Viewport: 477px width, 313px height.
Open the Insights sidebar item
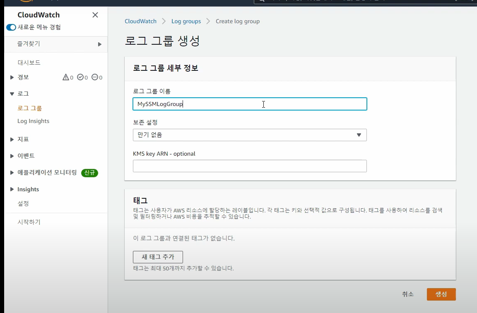[x=28, y=189]
